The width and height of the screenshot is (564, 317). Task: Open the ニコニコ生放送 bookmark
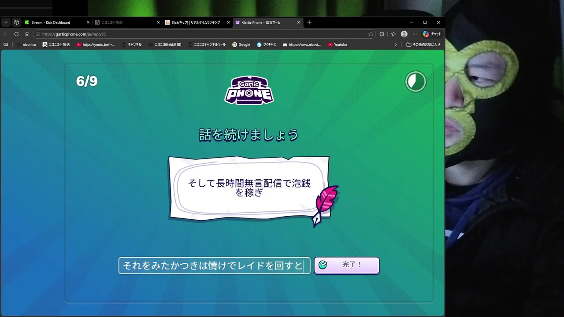pyautogui.click(x=56, y=44)
